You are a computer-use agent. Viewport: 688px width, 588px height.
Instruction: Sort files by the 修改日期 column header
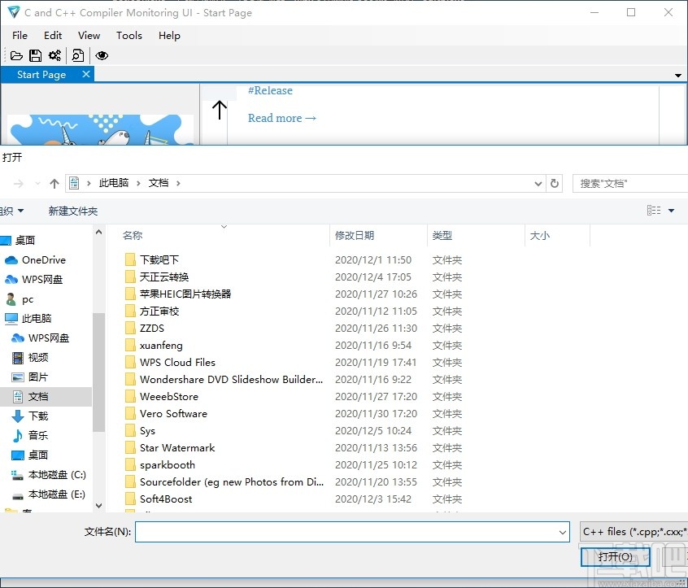point(356,235)
